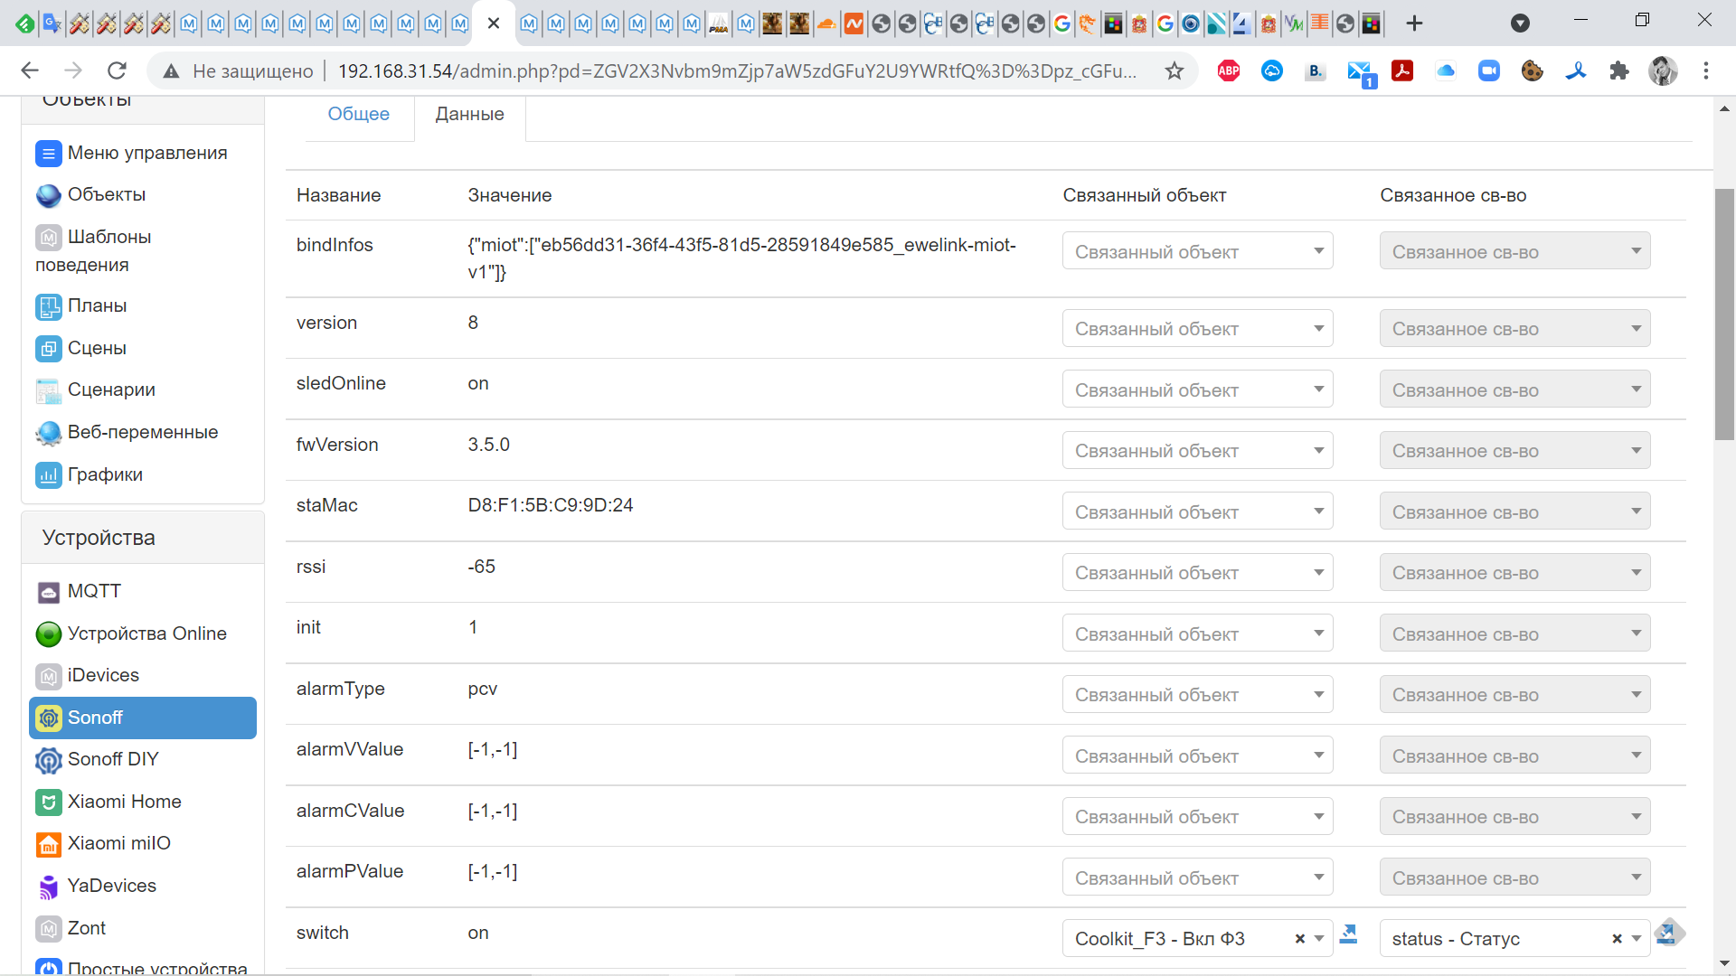Click the page vertical scrollbar thumb
1736x976 pixels.
tap(1724, 314)
